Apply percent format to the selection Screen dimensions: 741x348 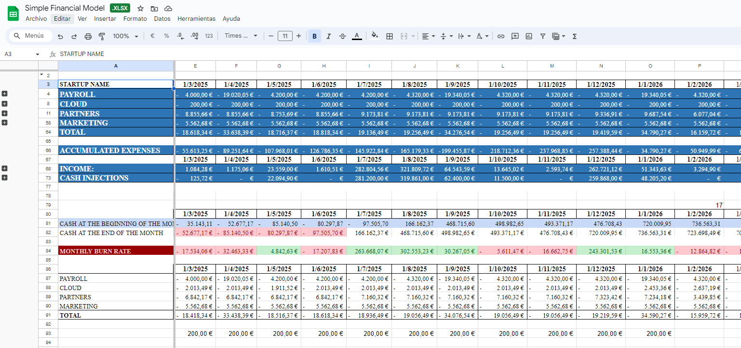click(x=166, y=36)
